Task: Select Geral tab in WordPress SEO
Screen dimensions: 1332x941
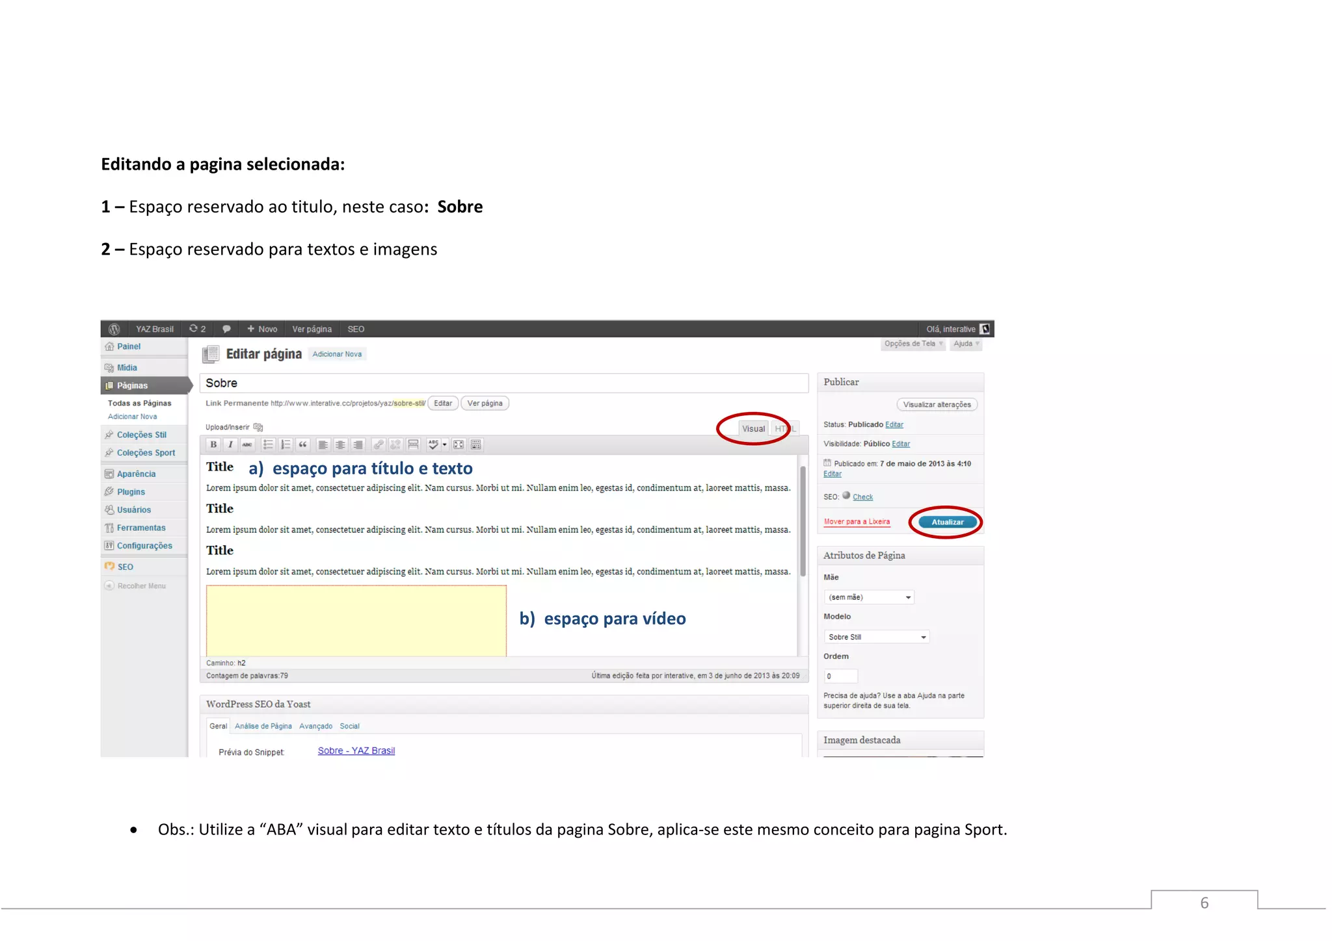Action: tap(218, 727)
